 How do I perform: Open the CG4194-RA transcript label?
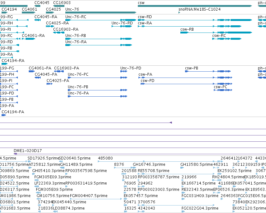[x=13, y=61]
